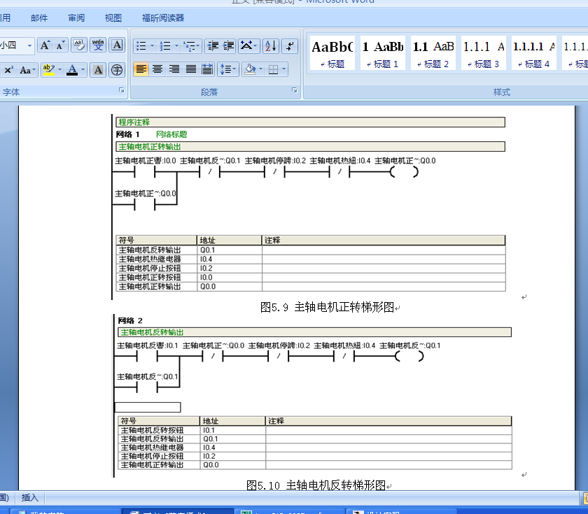Image resolution: width=588 pixels, height=514 pixels.
Task: Apply text highlight color
Action: click(x=49, y=70)
